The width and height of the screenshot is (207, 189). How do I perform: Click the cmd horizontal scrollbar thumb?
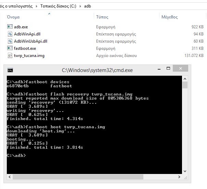[78, 177]
